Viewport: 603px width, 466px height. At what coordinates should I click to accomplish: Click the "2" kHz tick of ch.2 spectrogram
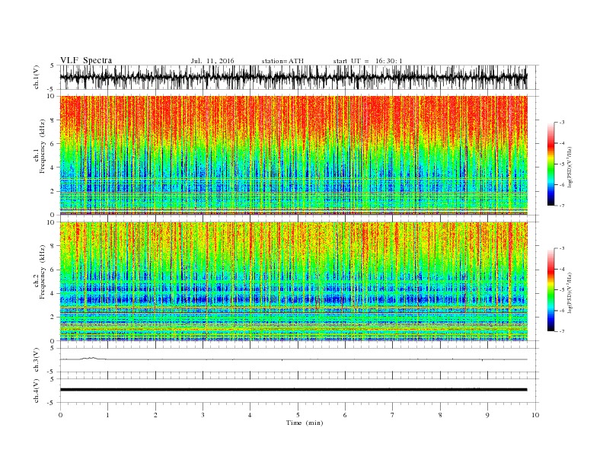pos(53,318)
